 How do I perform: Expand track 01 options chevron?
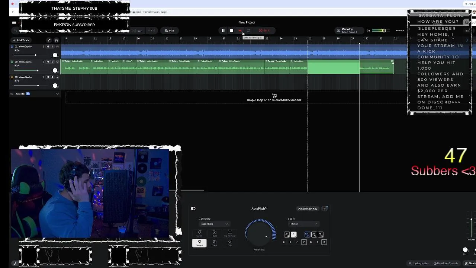(x=57, y=47)
